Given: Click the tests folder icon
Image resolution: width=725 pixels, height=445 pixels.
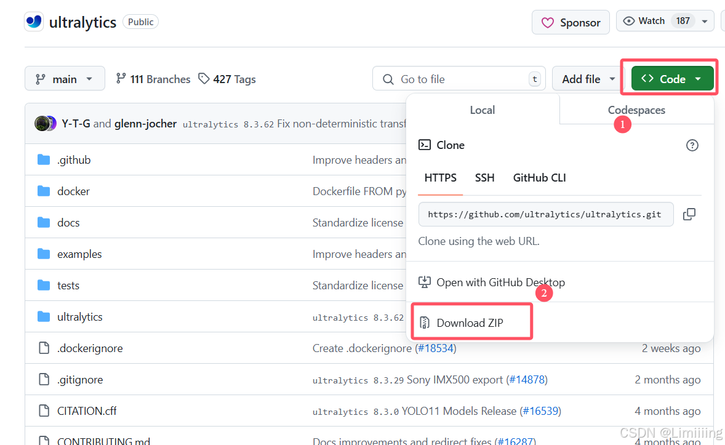Looking at the screenshot, I should coord(44,285).
